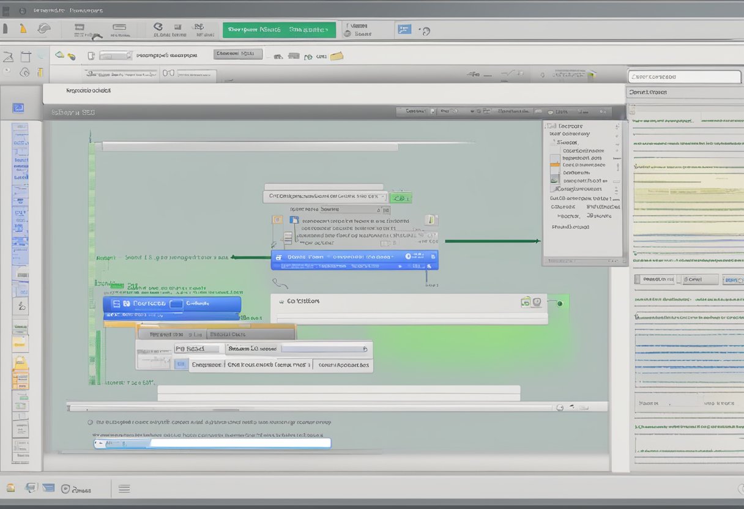Click the green icon beside the center search field
The image size is (744, 509).
401,198
